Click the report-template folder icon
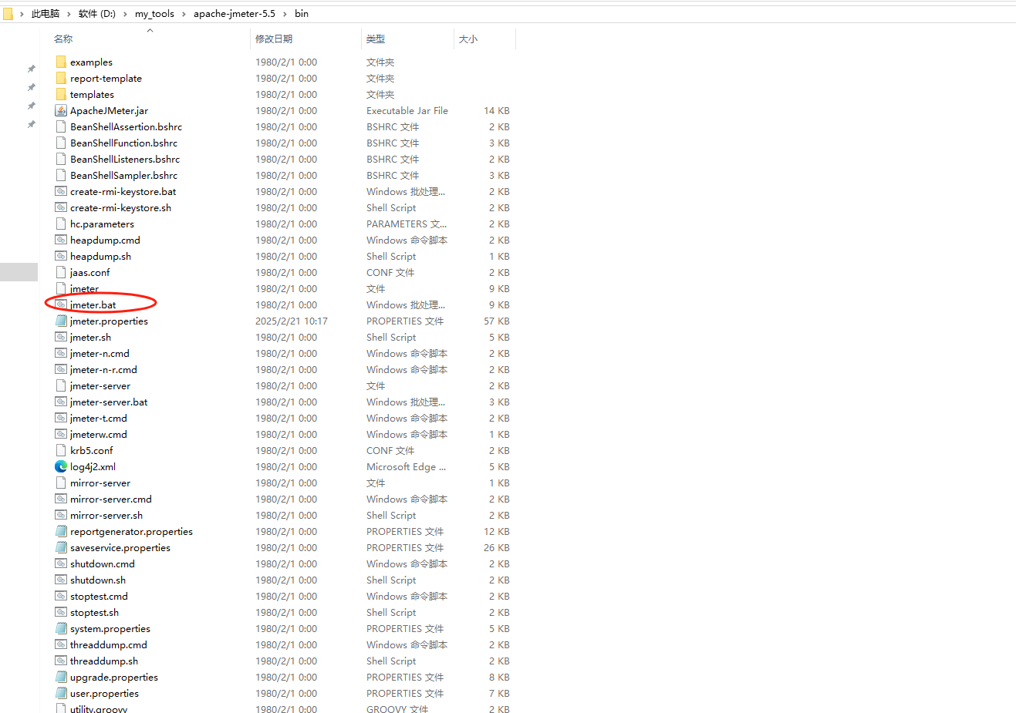This screenshot has width=1016, height=713. pos(61,78)
